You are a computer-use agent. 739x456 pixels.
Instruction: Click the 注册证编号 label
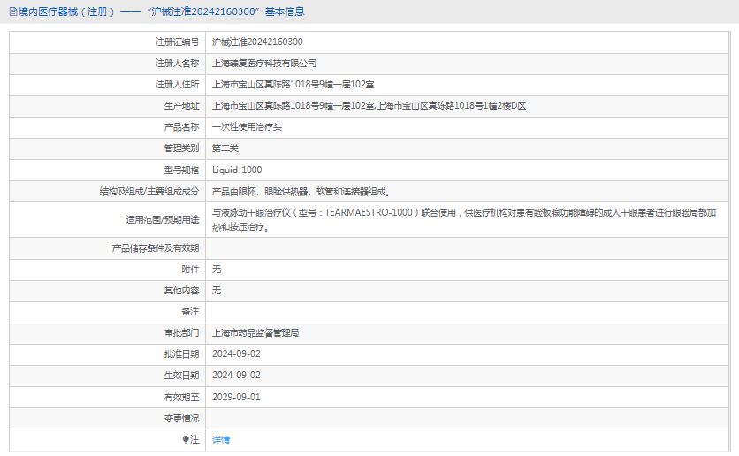pos(177,42)
